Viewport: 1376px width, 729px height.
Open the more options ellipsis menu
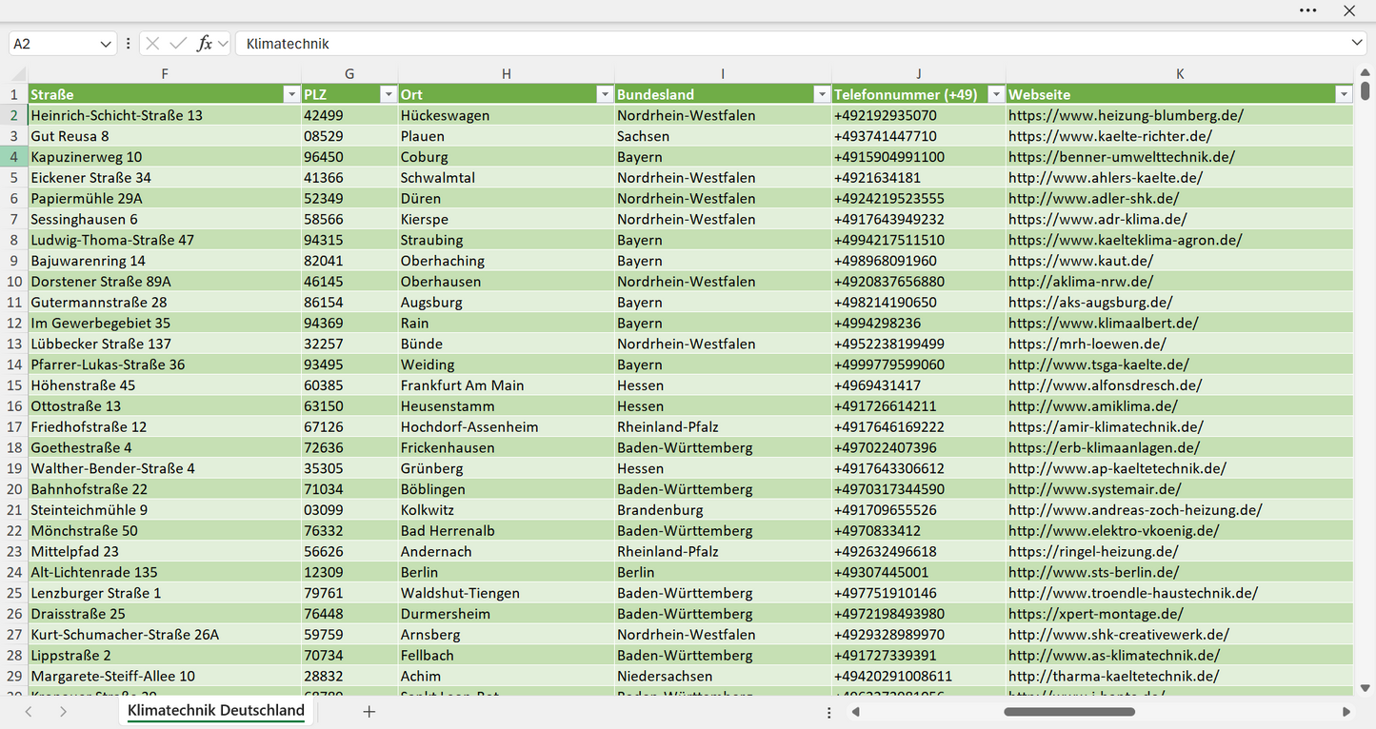click(1307, 10)
